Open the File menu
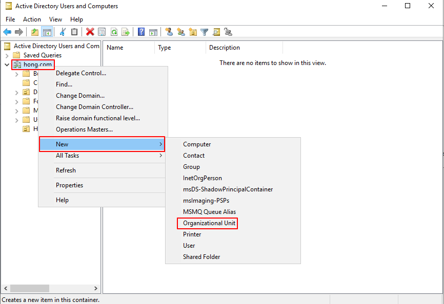The image size is (444, 304). point(10,19)
